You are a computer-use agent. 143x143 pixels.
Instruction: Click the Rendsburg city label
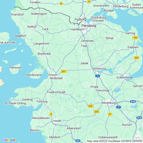[108, 103]
